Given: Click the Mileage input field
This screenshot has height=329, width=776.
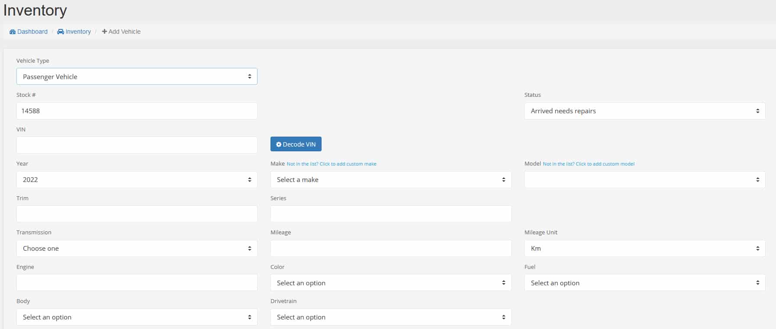Looking at the screenshot, I should coord(391,248).
